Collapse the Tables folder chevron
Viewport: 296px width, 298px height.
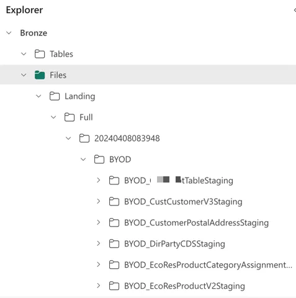coord(24,54)
